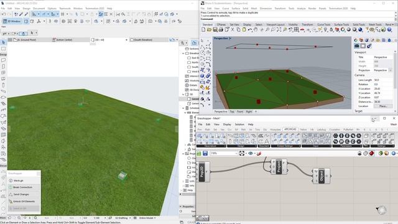This screenshot has height=224, width=398.
Task: Click New file icon in Rhino toolbar
Action: (x=203, y=30)
